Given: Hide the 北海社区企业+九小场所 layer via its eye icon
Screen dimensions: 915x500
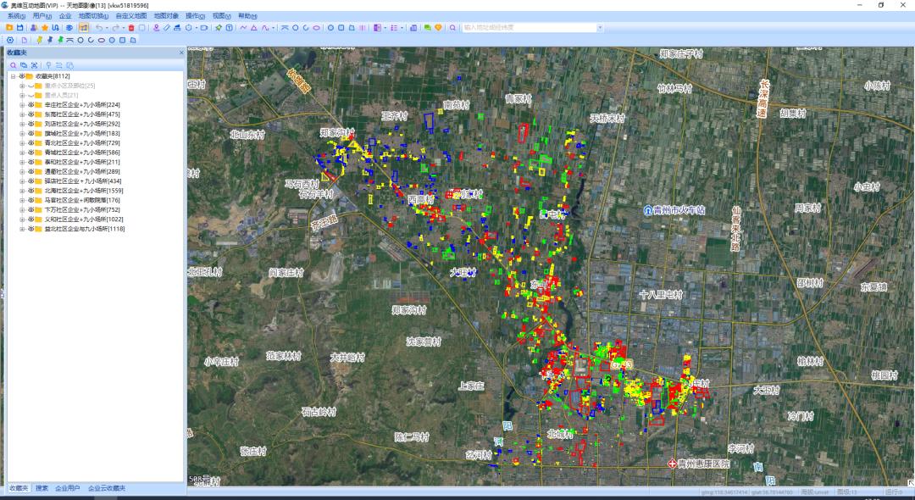Looking at the screenshot, I should (x=30, y=191).
